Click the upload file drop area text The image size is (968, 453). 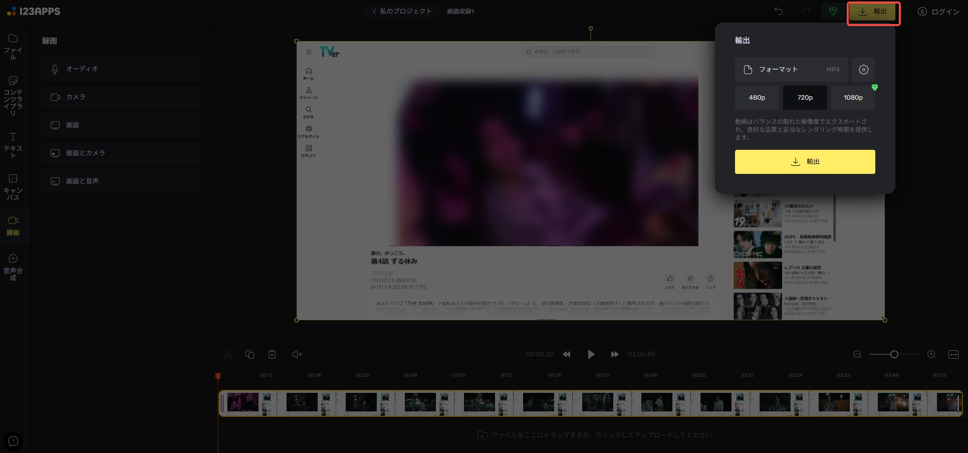[601, 435]
